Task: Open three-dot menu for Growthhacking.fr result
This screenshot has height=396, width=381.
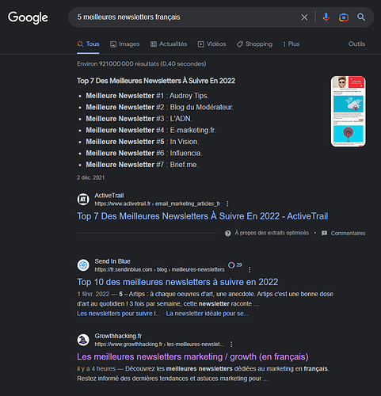Action: pyautogui.click(x=231, y=345)
